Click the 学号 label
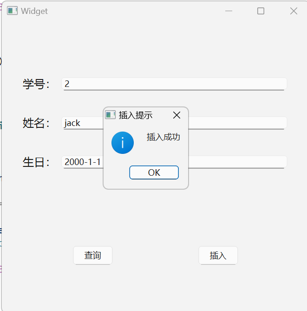The height and width of the screenshot is (311, 307). point(36,84)
